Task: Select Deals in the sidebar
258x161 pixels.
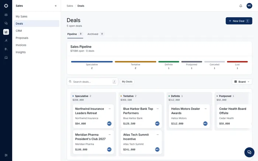Action: click(36, 24)
